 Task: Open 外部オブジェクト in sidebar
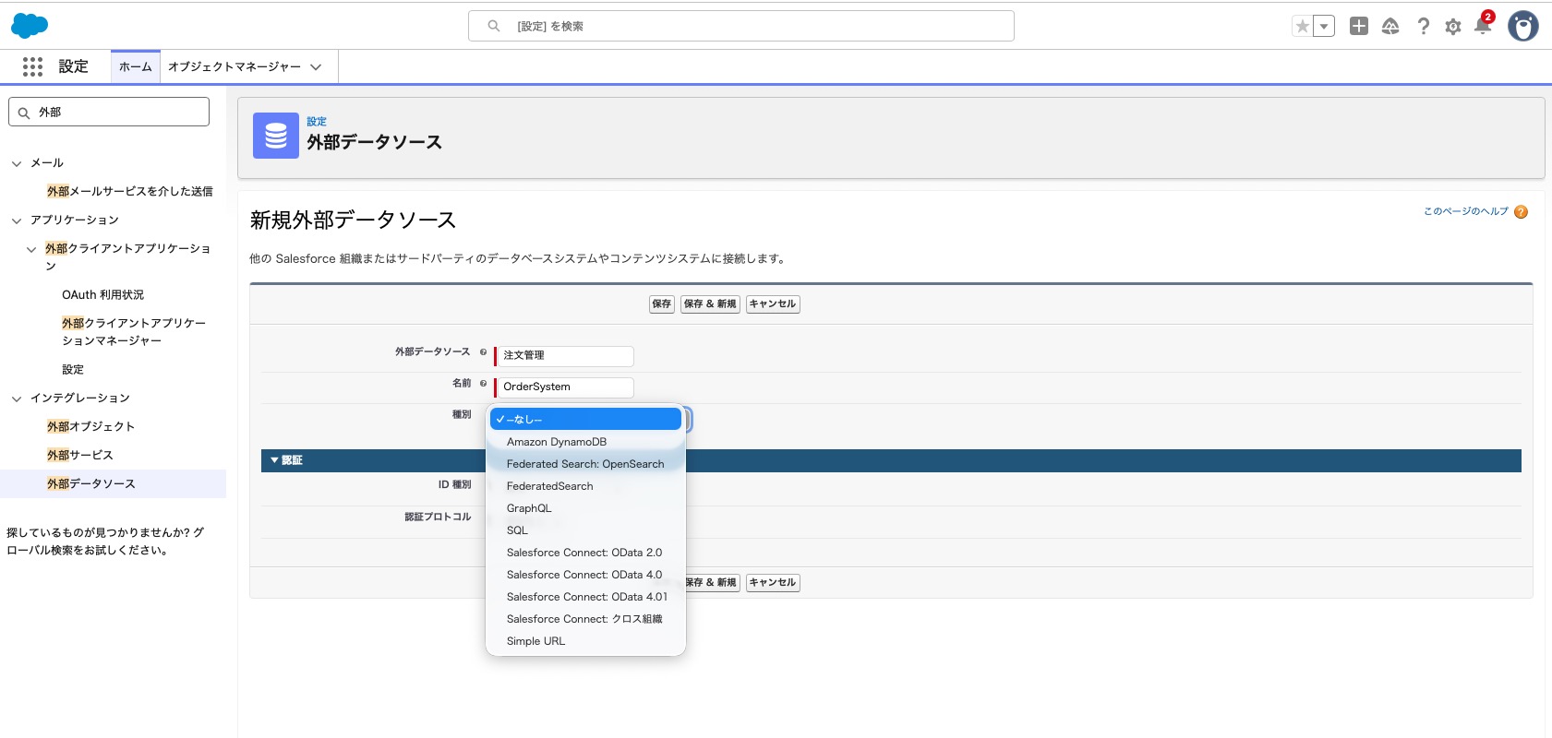91,427
